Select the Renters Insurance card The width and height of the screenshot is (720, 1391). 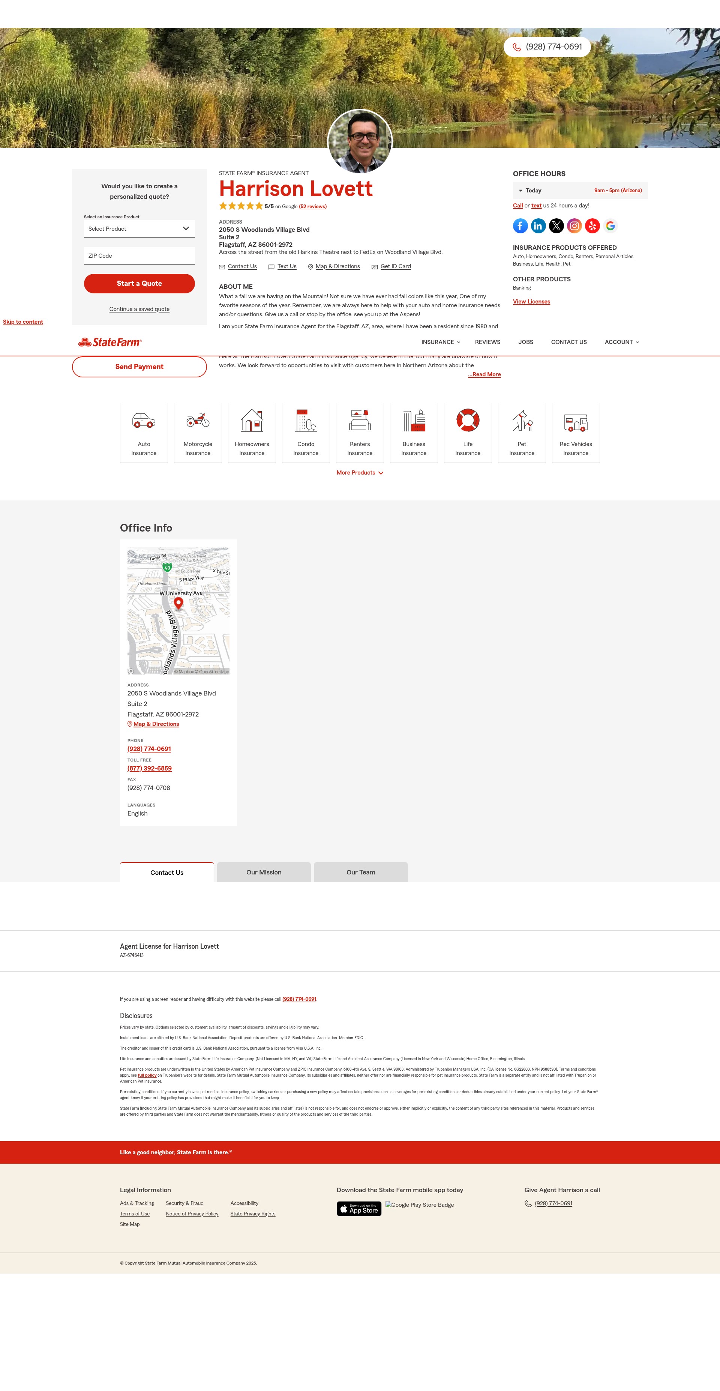click(x=360, y=433)
